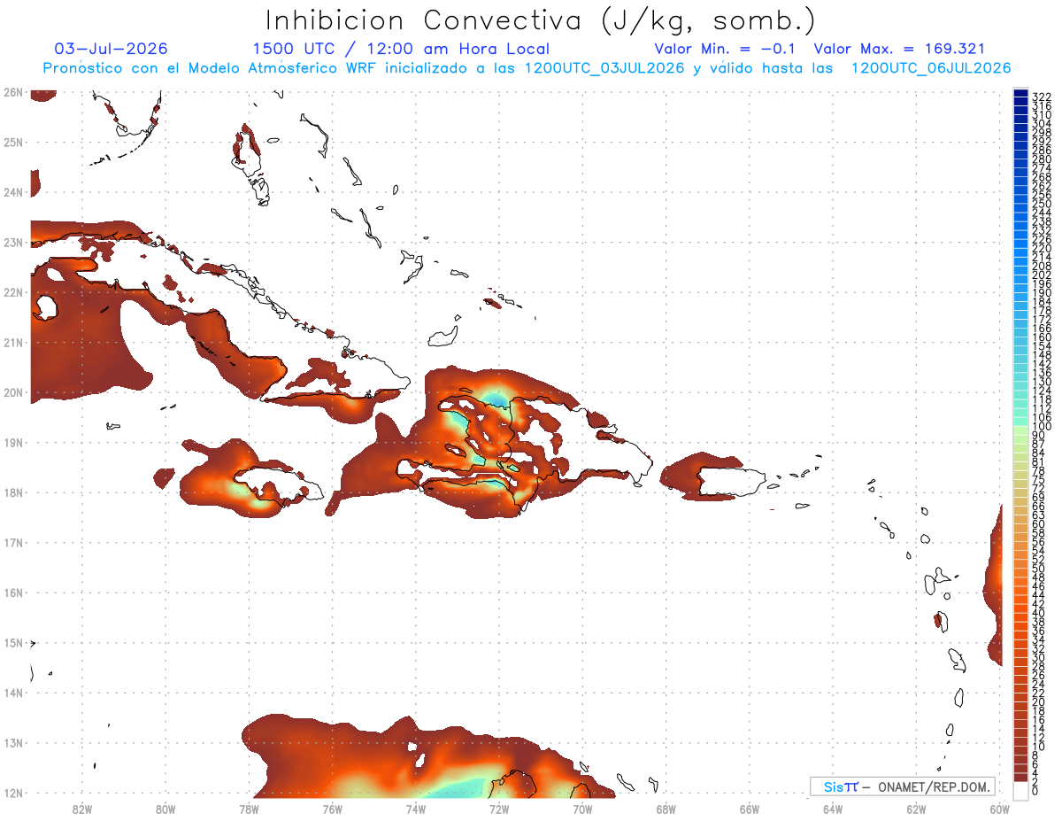Screen dimensions: 1062x821
Task: Click the '1500 UTC / 12:00 am Hora Local' time
Action: 401,49
